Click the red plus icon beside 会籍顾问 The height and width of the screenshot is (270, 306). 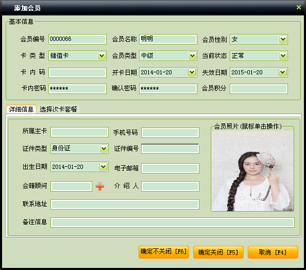click(x=100, y=186)
